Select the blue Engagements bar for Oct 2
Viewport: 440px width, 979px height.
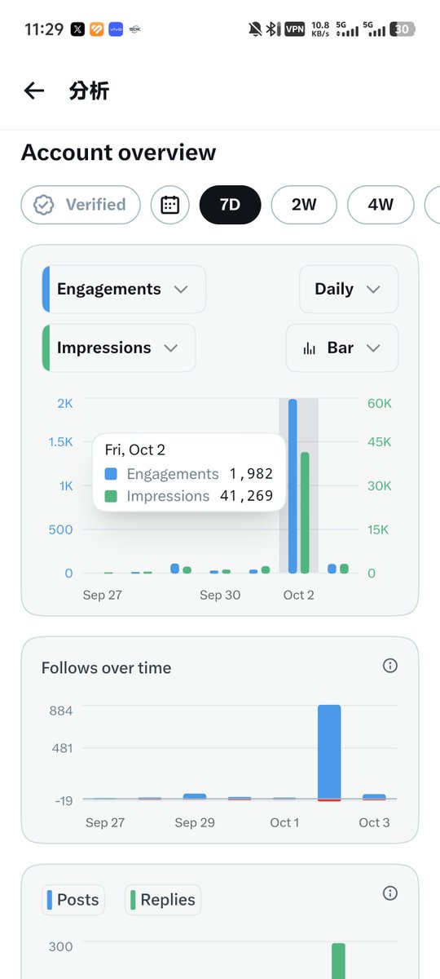pyautogui.click(x=293, y=486)
